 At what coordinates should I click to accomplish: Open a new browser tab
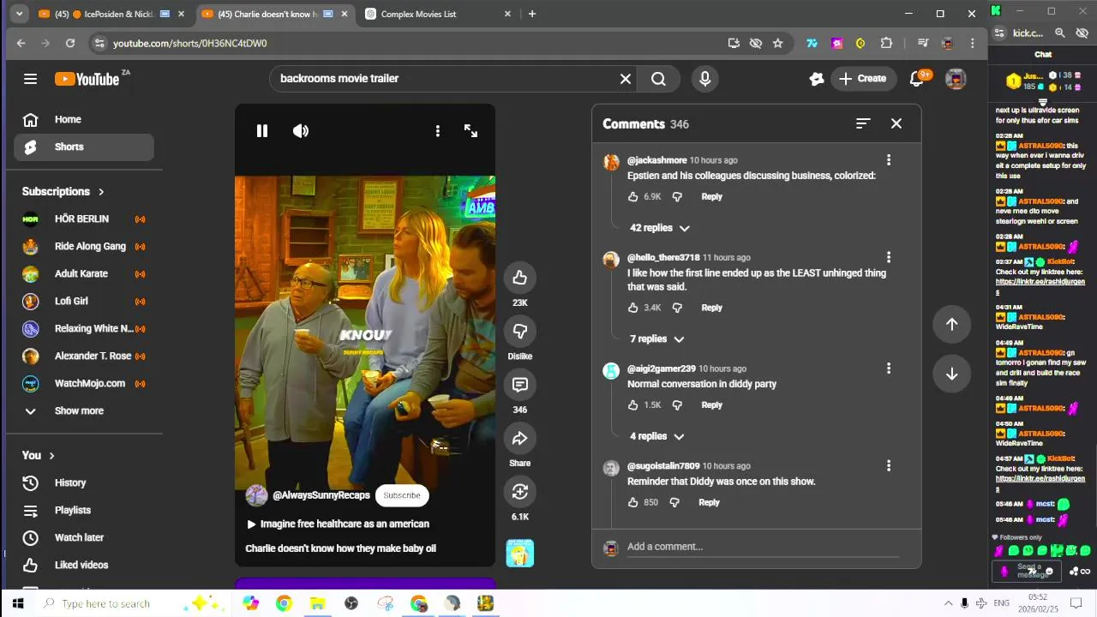click(x=532, y=14)
